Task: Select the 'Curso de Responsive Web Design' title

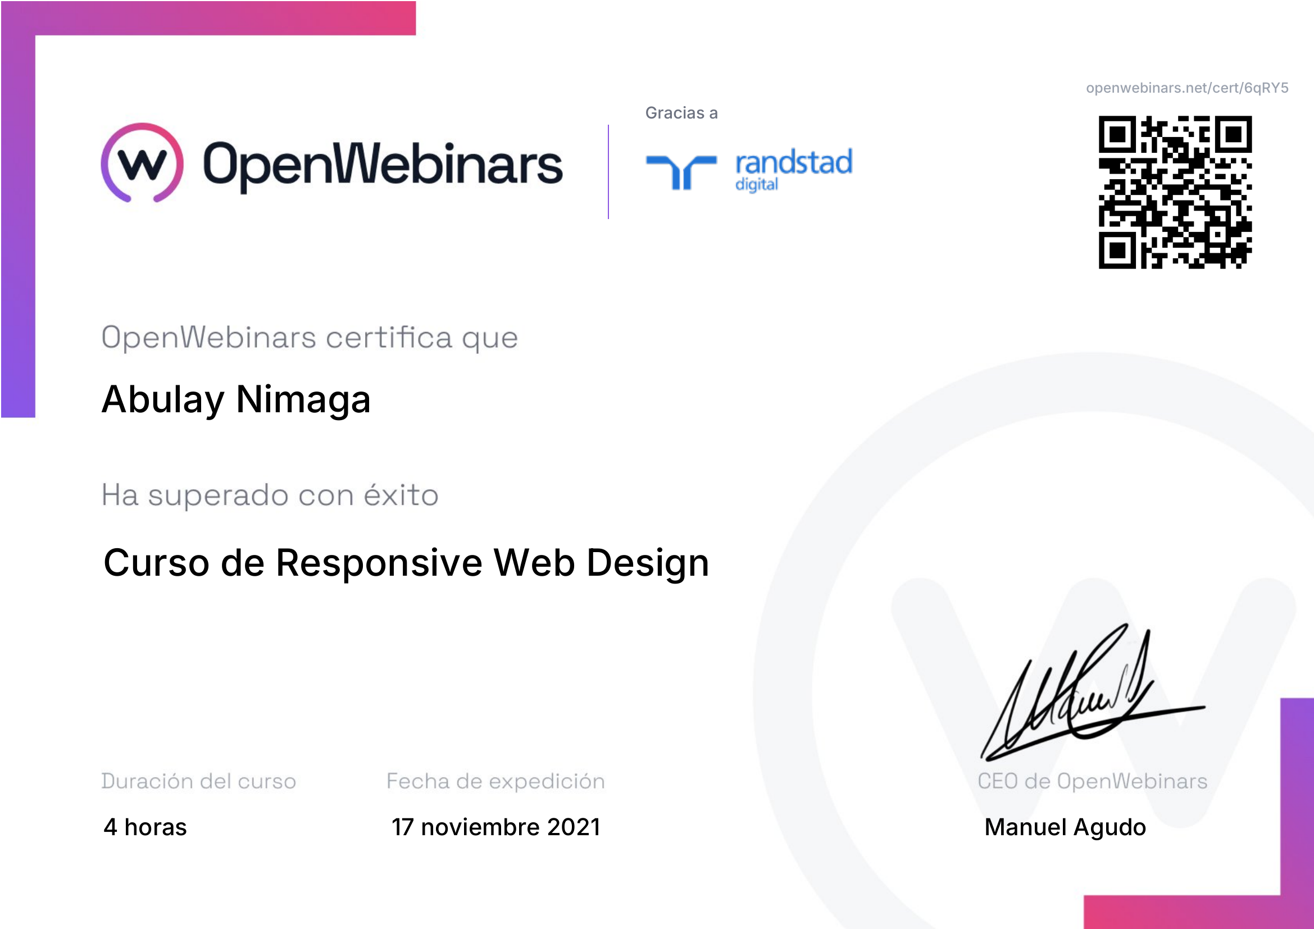Action: pos(406,563)
